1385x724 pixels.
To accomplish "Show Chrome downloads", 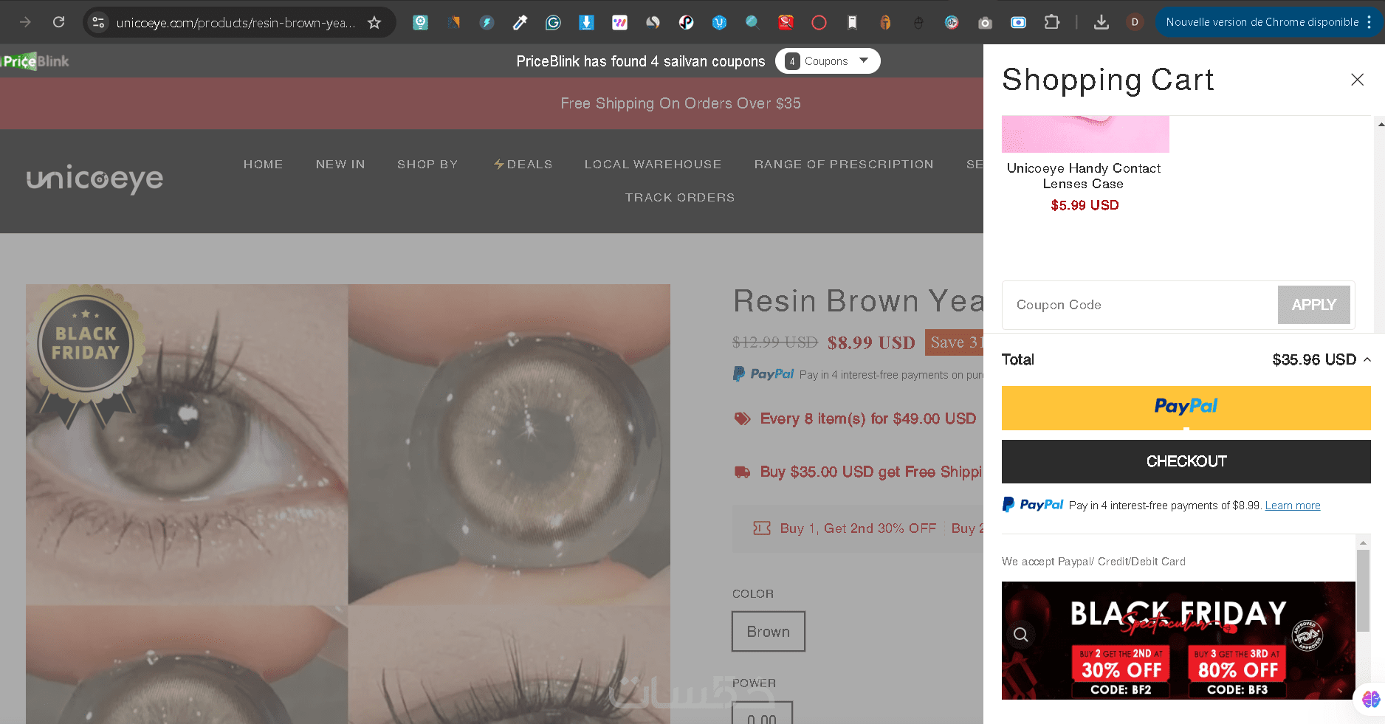I will click(x=1102, y=22).
